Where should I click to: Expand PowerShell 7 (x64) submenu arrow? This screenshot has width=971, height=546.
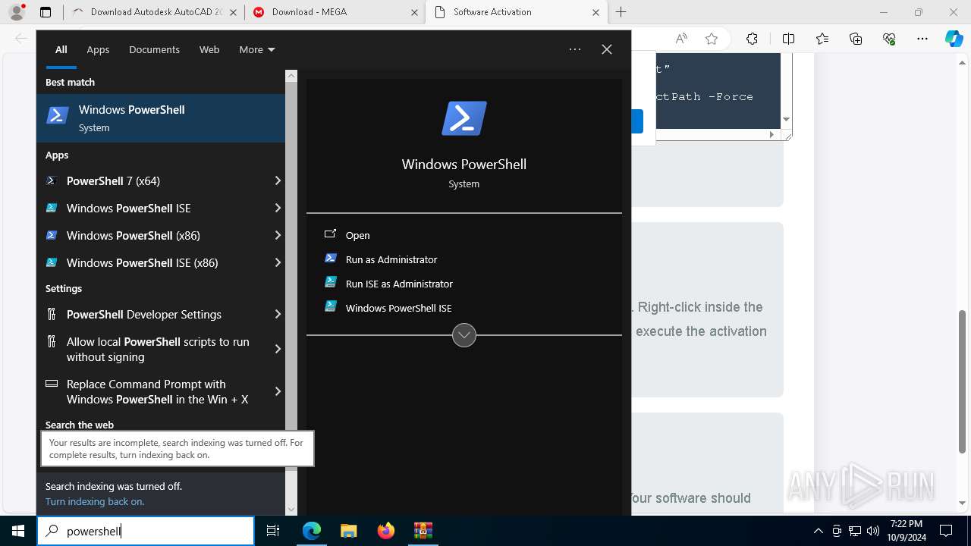click(278, 180)
